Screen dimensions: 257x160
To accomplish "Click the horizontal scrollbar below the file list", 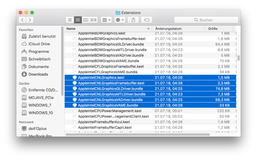I will 138,135.
